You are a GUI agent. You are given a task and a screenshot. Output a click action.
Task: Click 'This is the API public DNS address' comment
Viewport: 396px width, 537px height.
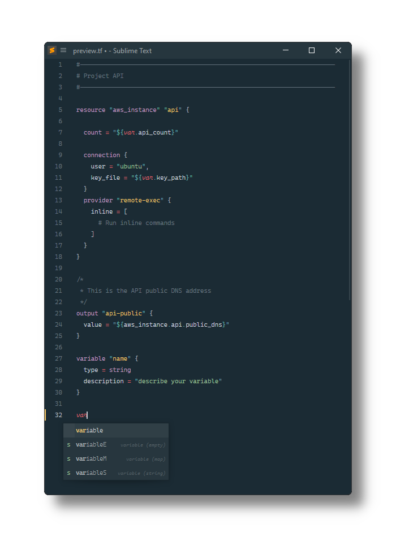149,291
